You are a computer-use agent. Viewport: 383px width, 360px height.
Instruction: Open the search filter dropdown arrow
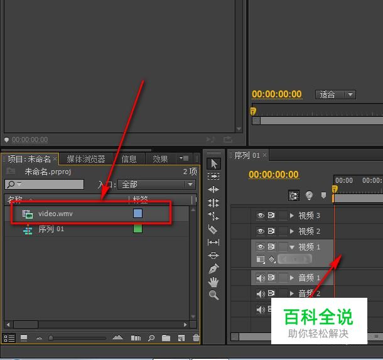(19, 183)
